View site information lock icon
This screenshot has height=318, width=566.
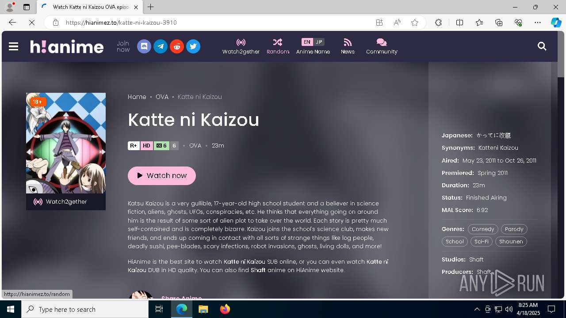(x=55, y=23)
